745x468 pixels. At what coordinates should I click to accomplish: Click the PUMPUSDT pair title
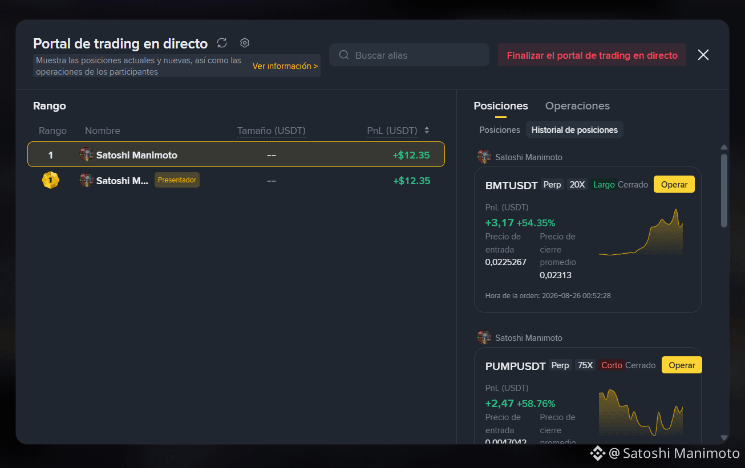coord(516,366)
